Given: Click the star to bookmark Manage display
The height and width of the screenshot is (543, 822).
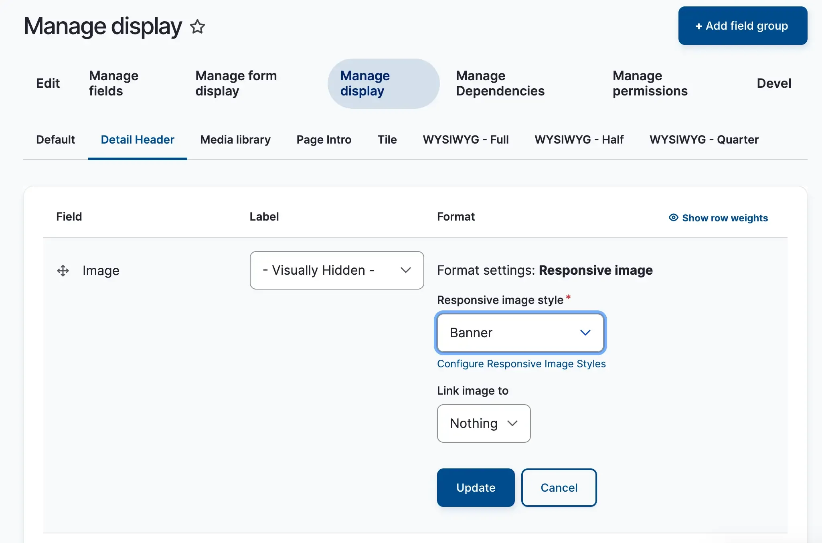Looking at the screenshot, I should pos(198,26).
